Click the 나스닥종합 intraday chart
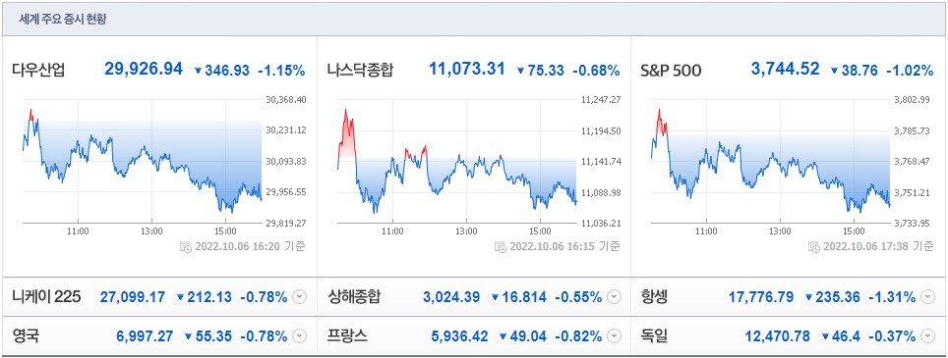Viewport: 948px width, 358px height. (x=456, y=162)
